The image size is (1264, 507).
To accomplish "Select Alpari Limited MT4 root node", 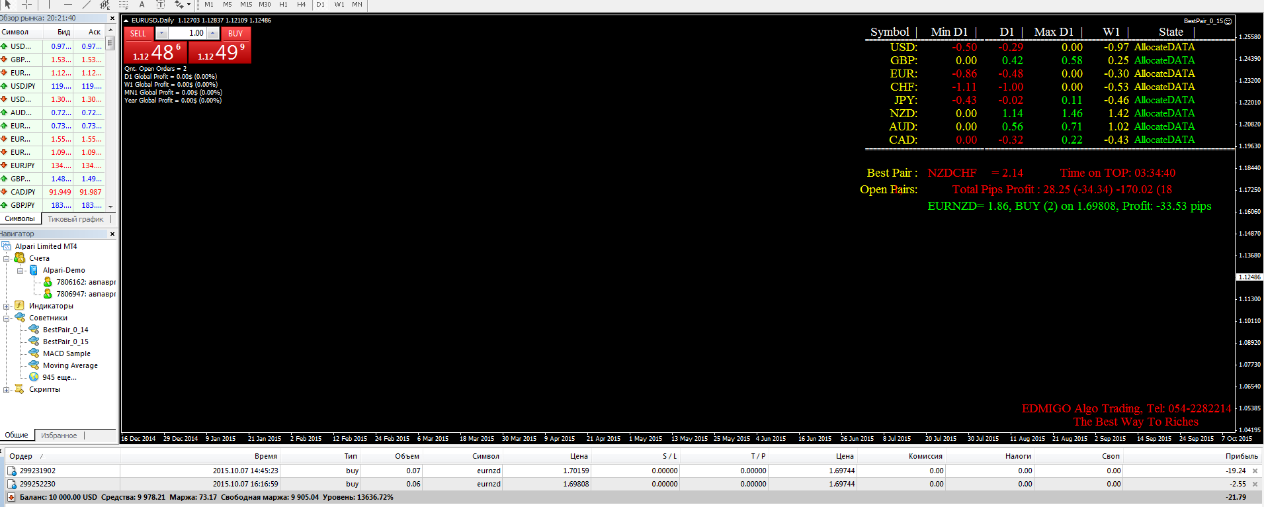I will (x=46, y=246).
